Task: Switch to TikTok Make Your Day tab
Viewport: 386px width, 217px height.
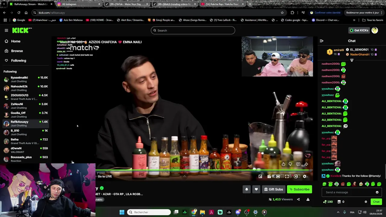Action: (126, 4)
